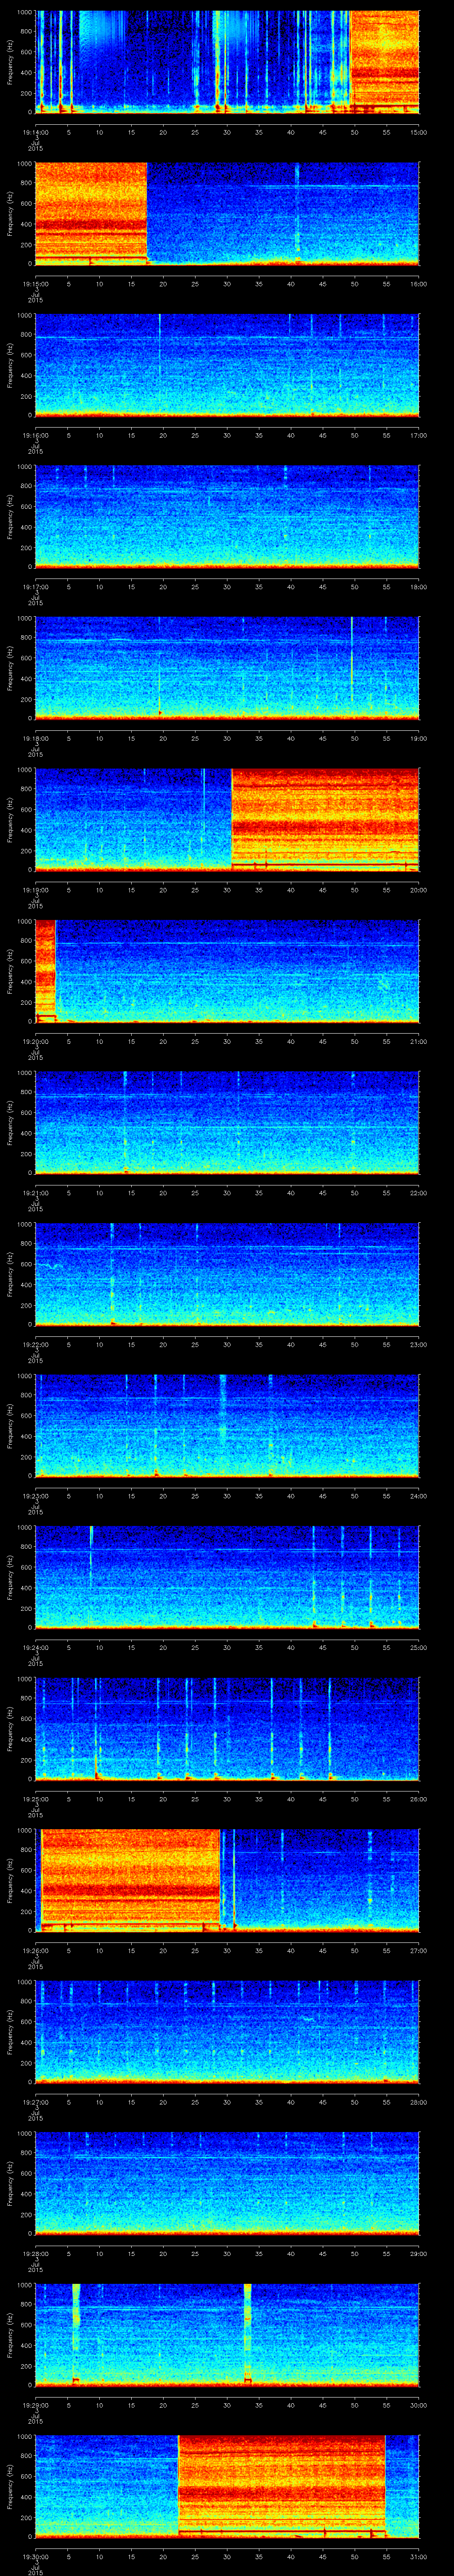Screen dimensions: 454x2576
Task: Click the 19:17:00 start time label
Action: click(x=36, y=586)
